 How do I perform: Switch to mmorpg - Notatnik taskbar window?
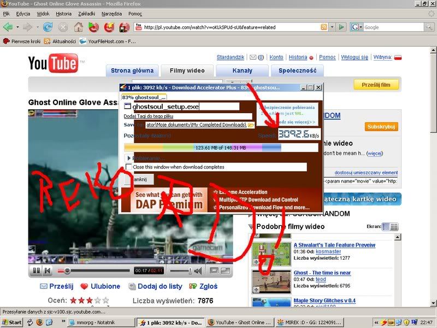pos(101,323)
